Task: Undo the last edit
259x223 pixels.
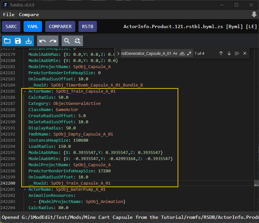Action: pyautogui.click(x=42, y=41)
